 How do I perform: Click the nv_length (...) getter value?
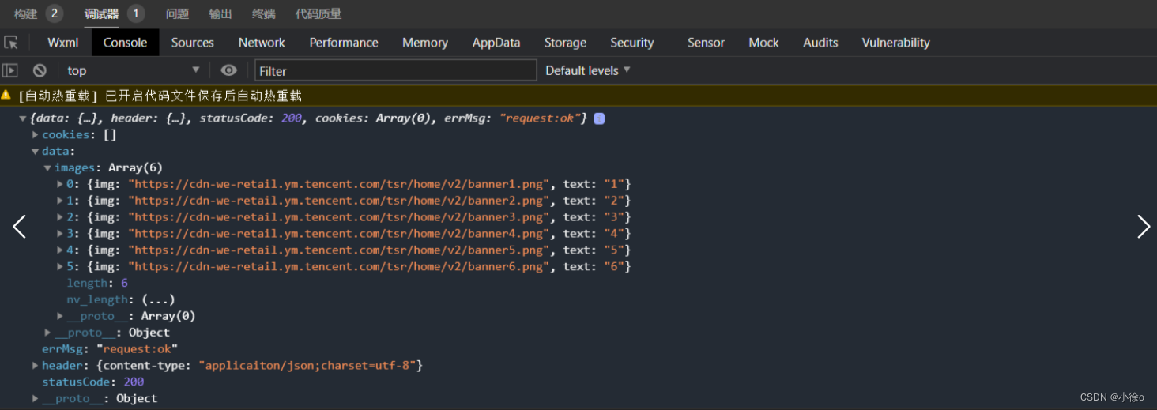tap(158, 299)
